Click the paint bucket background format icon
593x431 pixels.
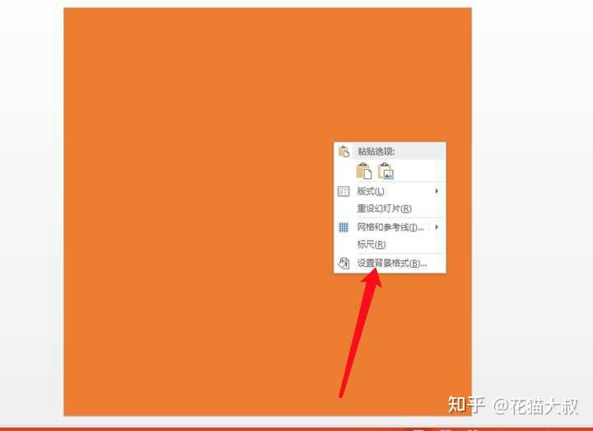343,263
